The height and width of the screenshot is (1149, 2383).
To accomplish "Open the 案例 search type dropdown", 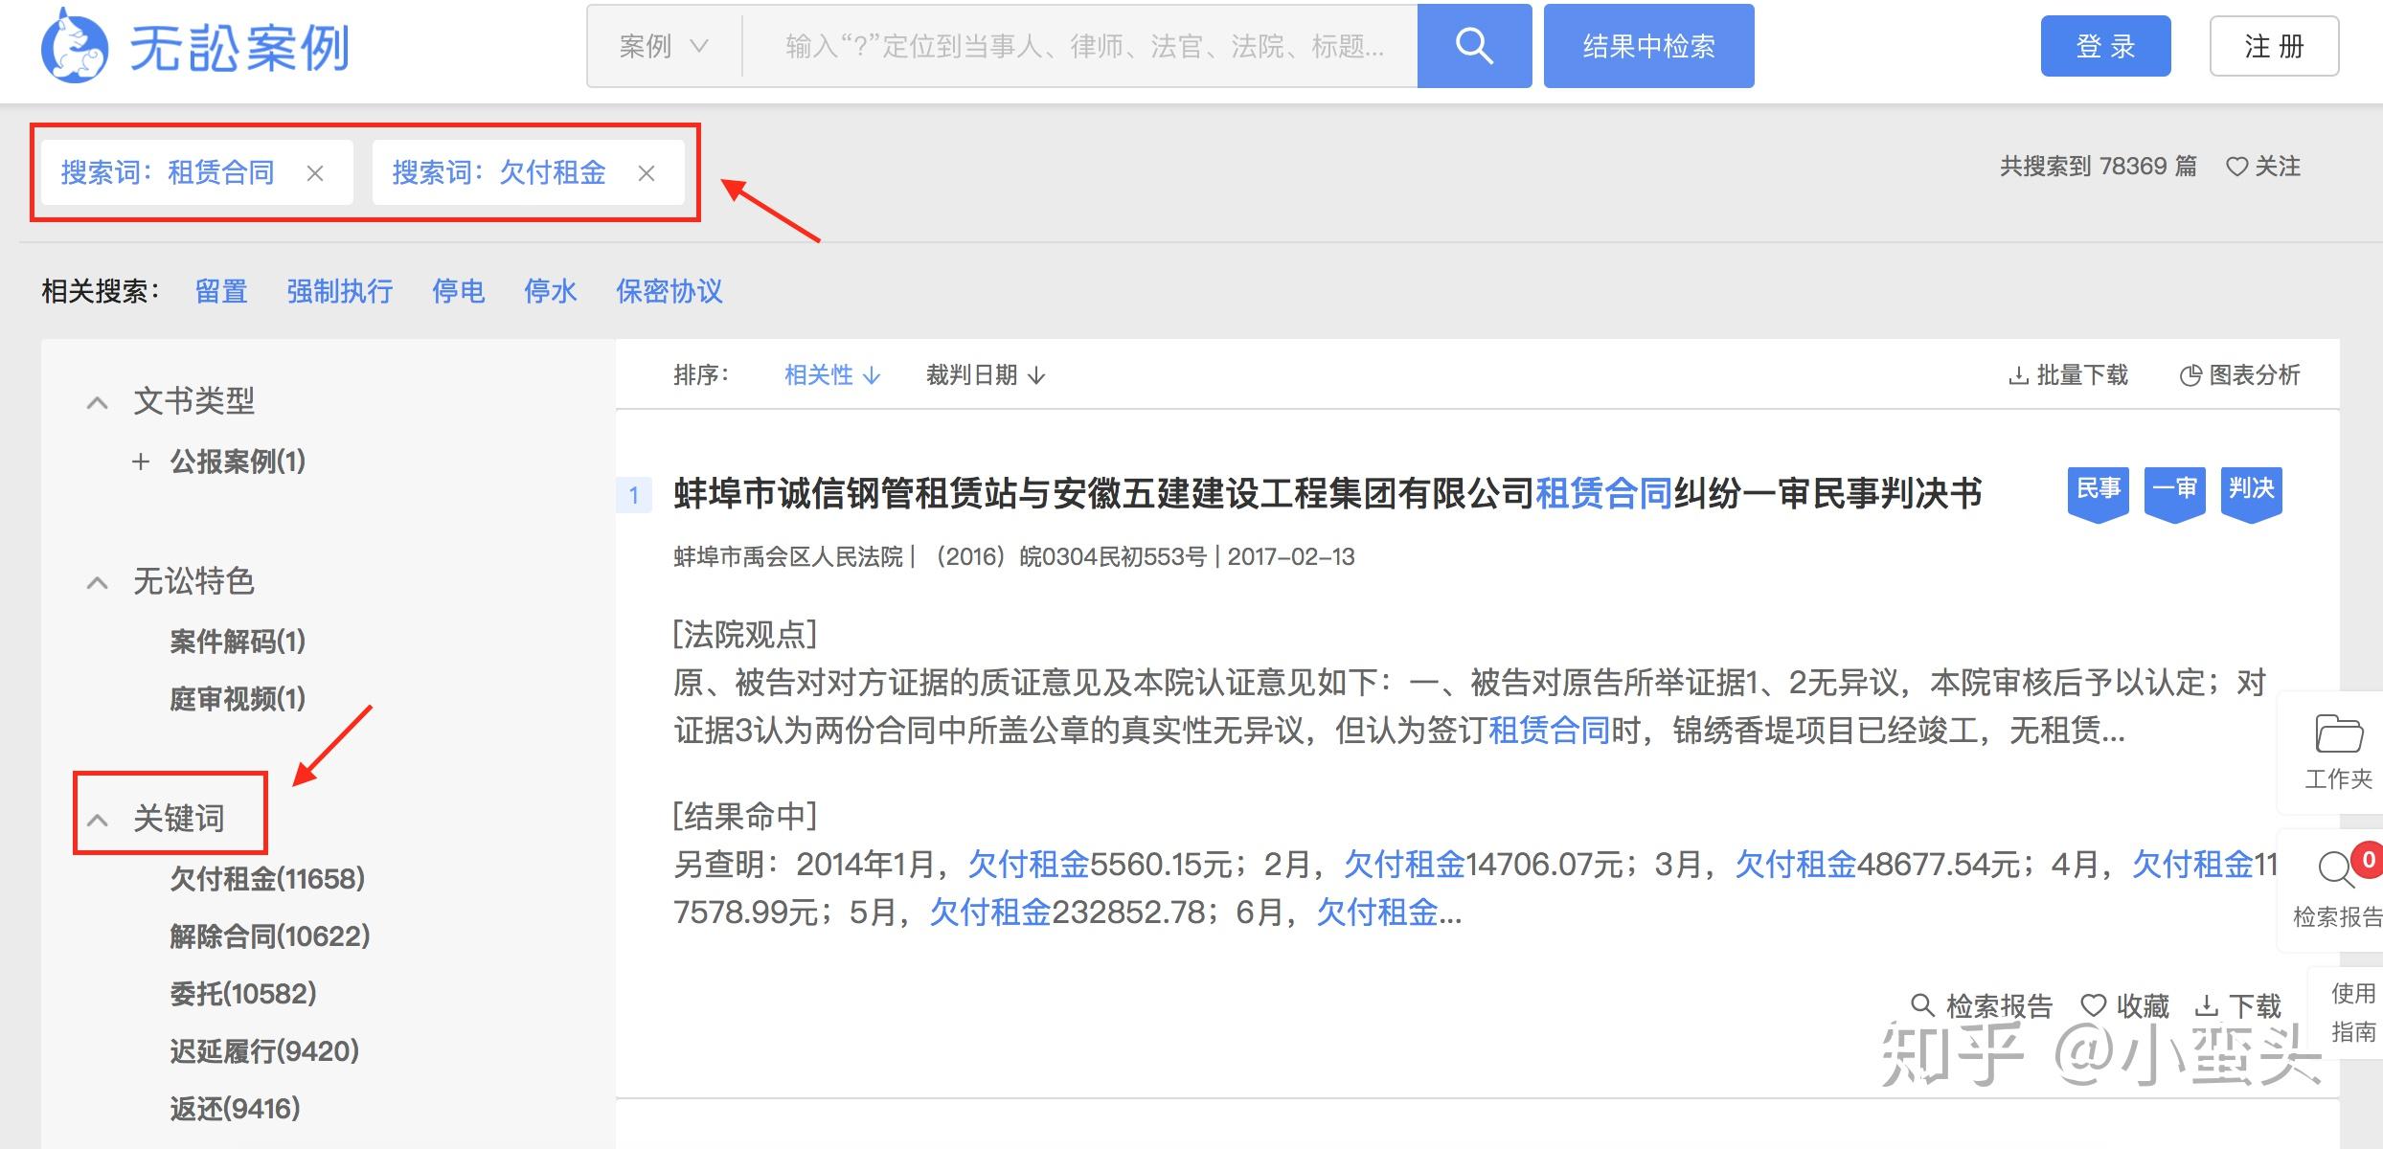I will 664,46.
